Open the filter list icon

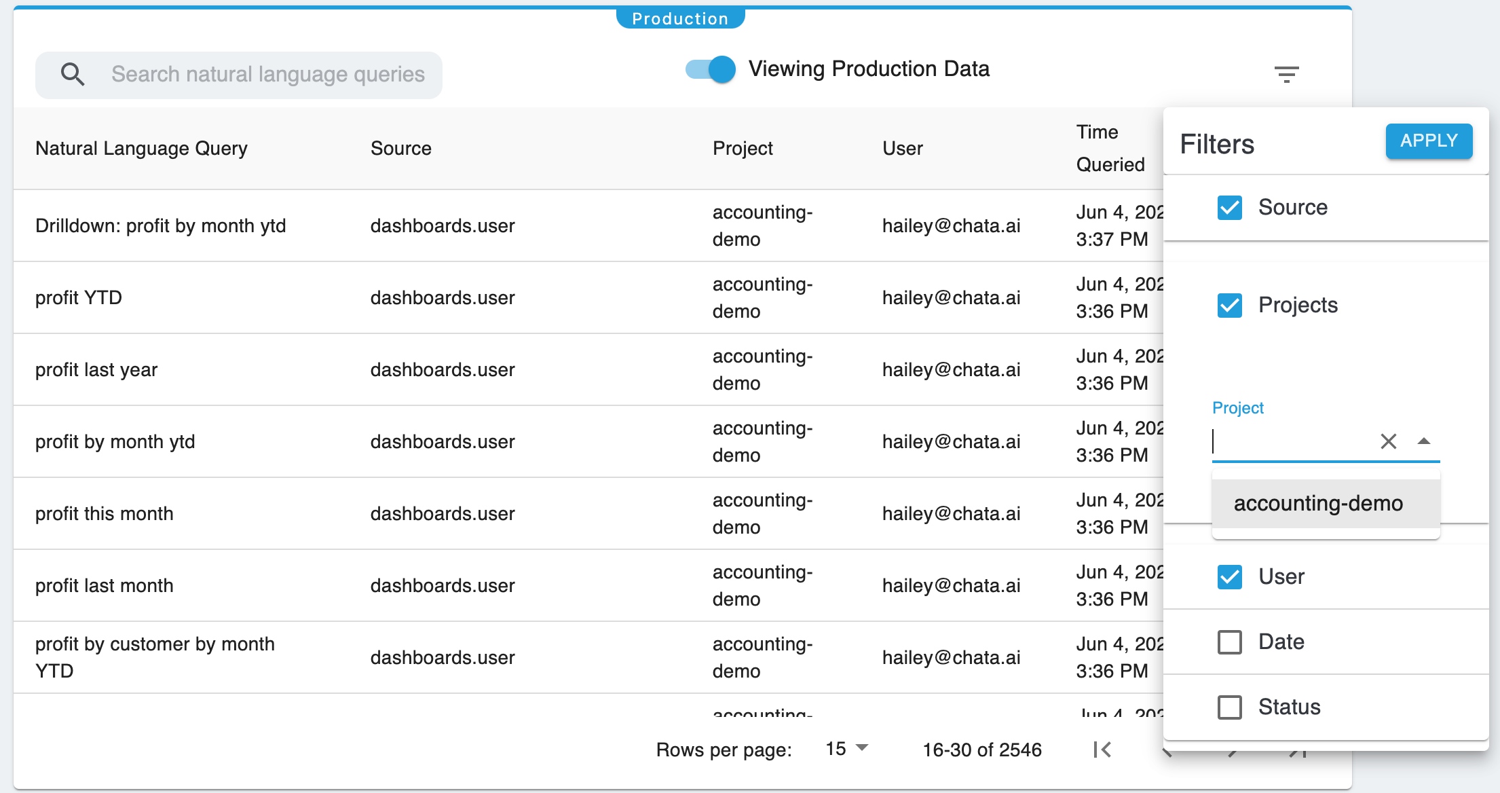[x=1286, y=74]
